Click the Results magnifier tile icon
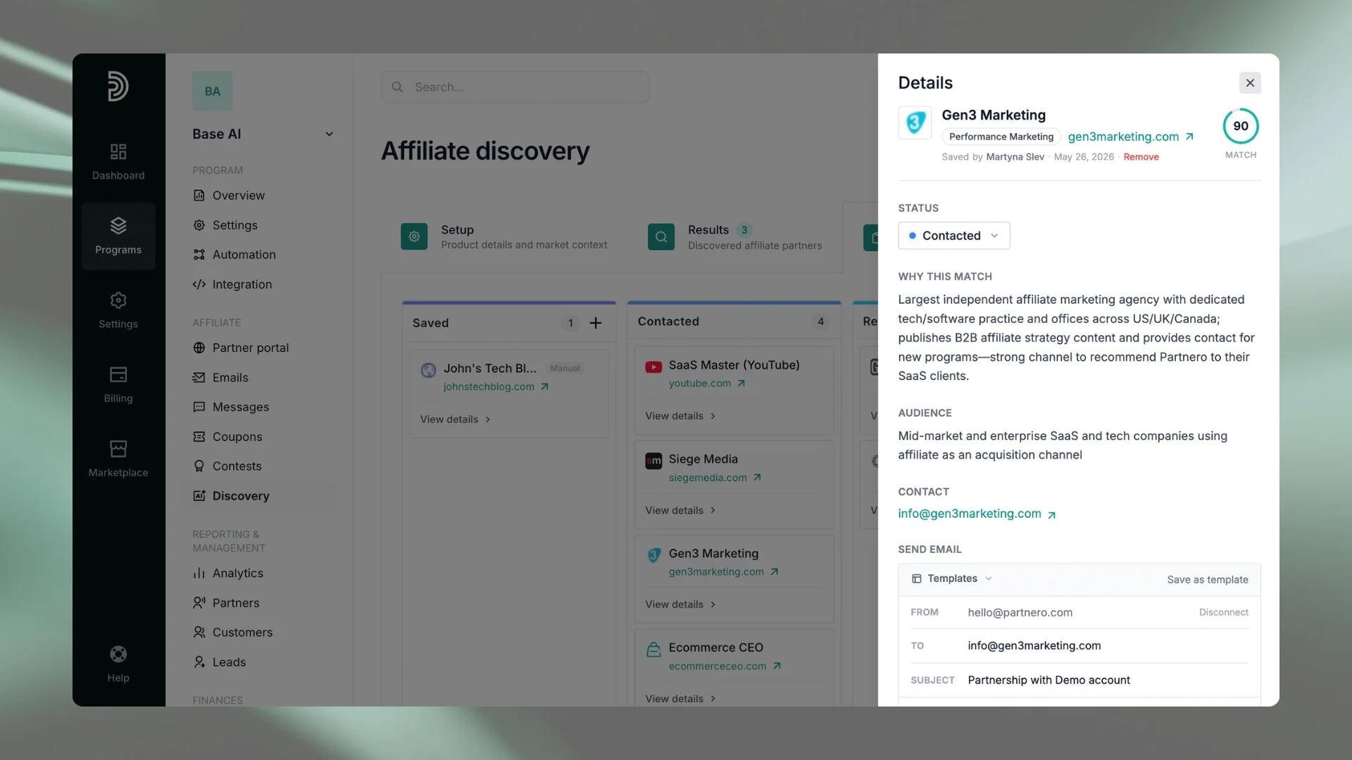The height and width of the screenshot is (760, 1352). pos(661,237)
